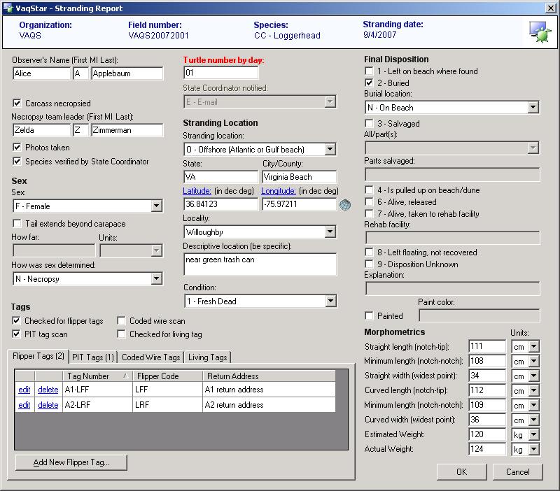Image resolution: width=560 pixels, height=491 pixels.
Task: Open the Locality dropdown showing Willoughby
Action: 330,232
